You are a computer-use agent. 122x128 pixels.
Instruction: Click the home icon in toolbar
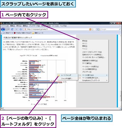coord(21,29)
